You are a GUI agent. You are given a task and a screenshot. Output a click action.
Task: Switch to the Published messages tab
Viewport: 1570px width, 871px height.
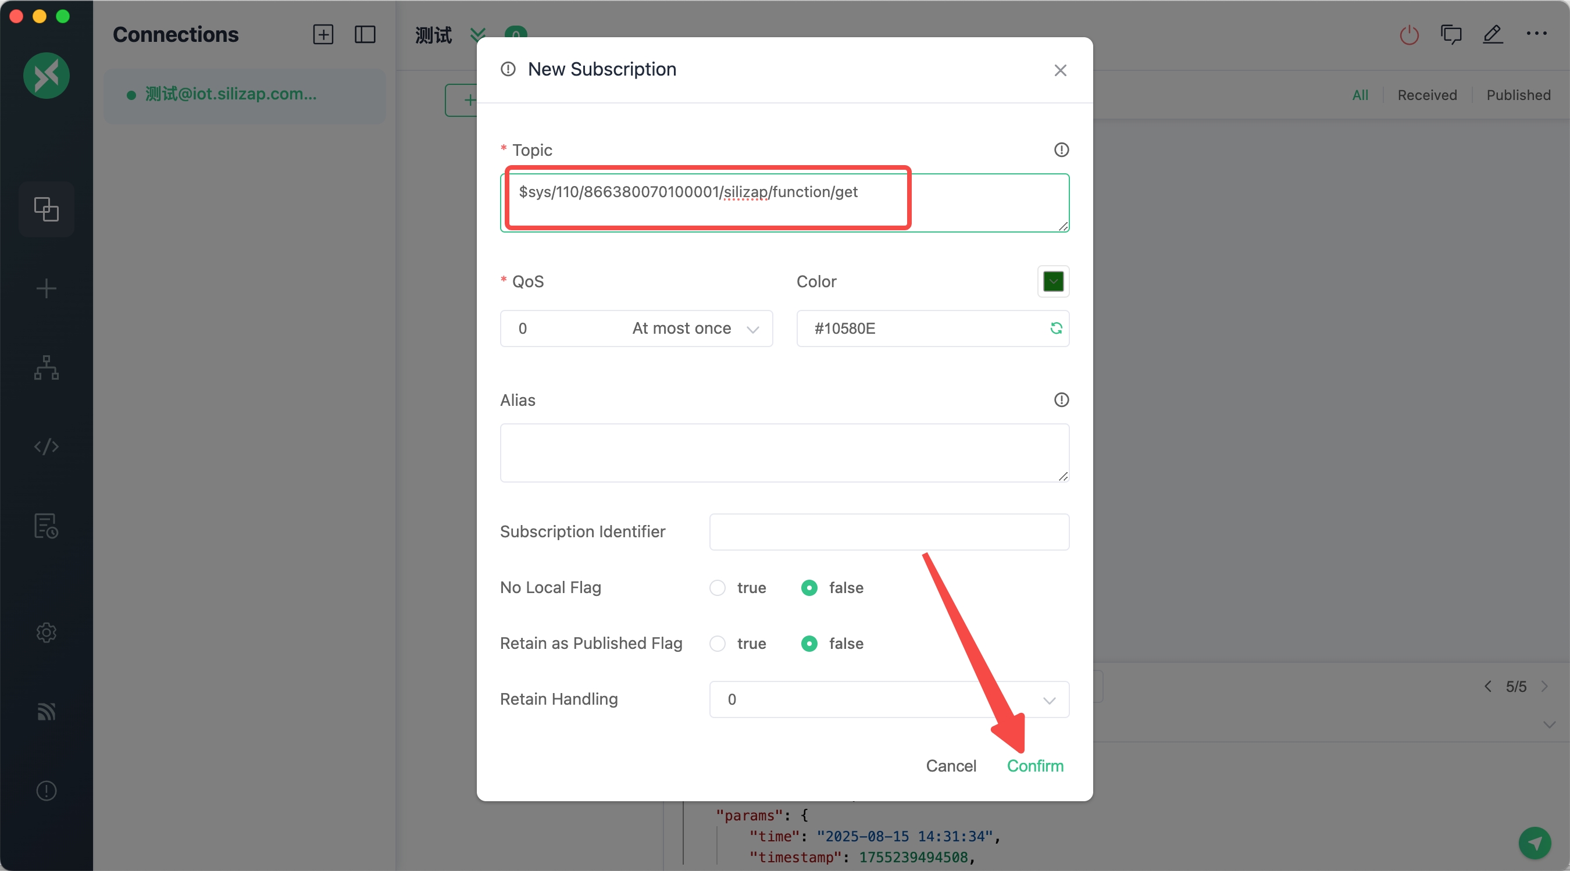(x=1518, y=95)
